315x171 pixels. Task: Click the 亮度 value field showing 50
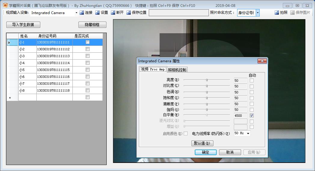coord(240,81)
